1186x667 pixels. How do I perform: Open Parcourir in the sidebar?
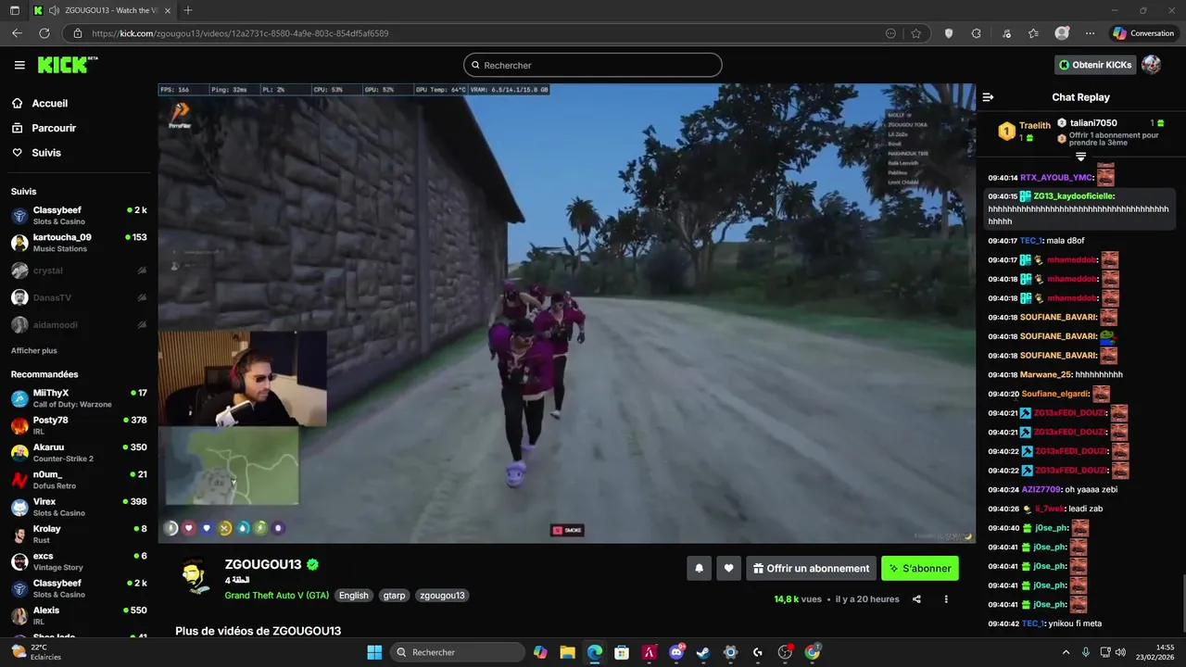pyautogui.click(x=54, y=128)
